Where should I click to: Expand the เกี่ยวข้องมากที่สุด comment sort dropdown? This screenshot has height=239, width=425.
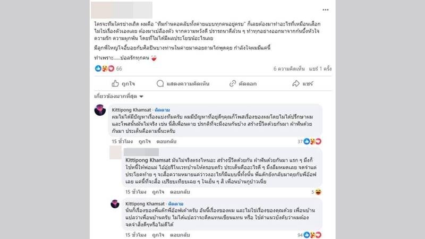pos(118,96)
